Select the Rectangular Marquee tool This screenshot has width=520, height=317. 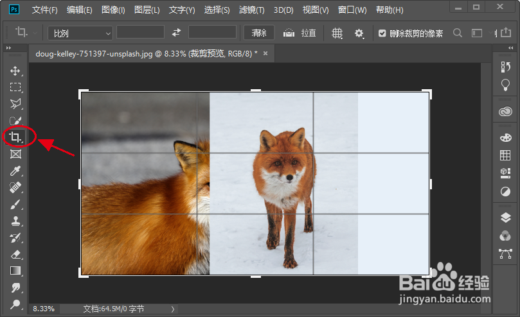click(x=15, y=87)
